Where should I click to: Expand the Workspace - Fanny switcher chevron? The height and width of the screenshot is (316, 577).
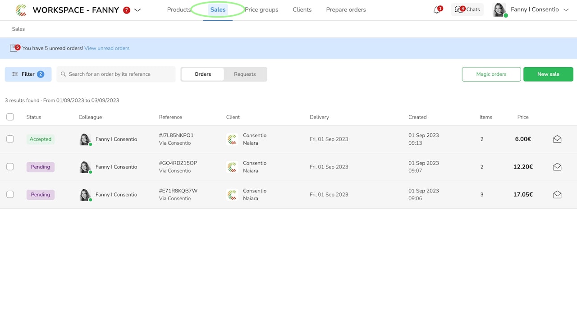(137, 10)
